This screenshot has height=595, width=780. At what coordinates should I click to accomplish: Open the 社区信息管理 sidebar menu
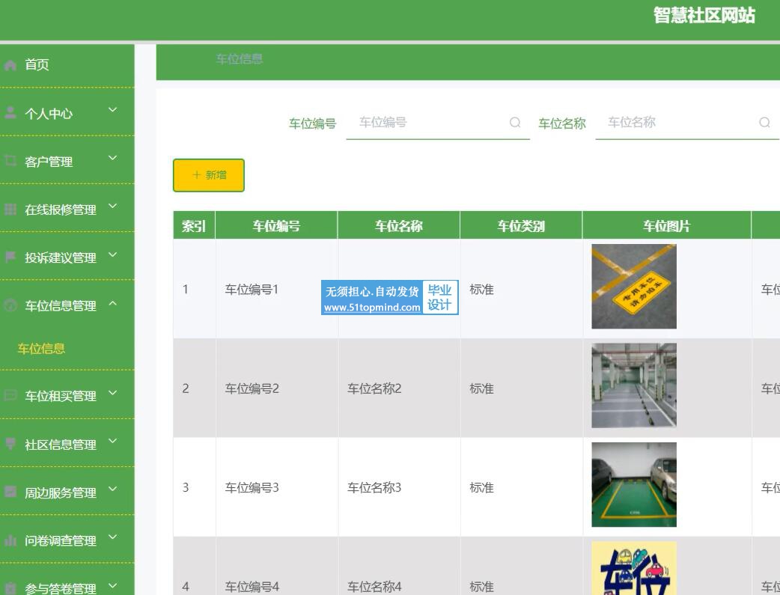tap(67, 443)
